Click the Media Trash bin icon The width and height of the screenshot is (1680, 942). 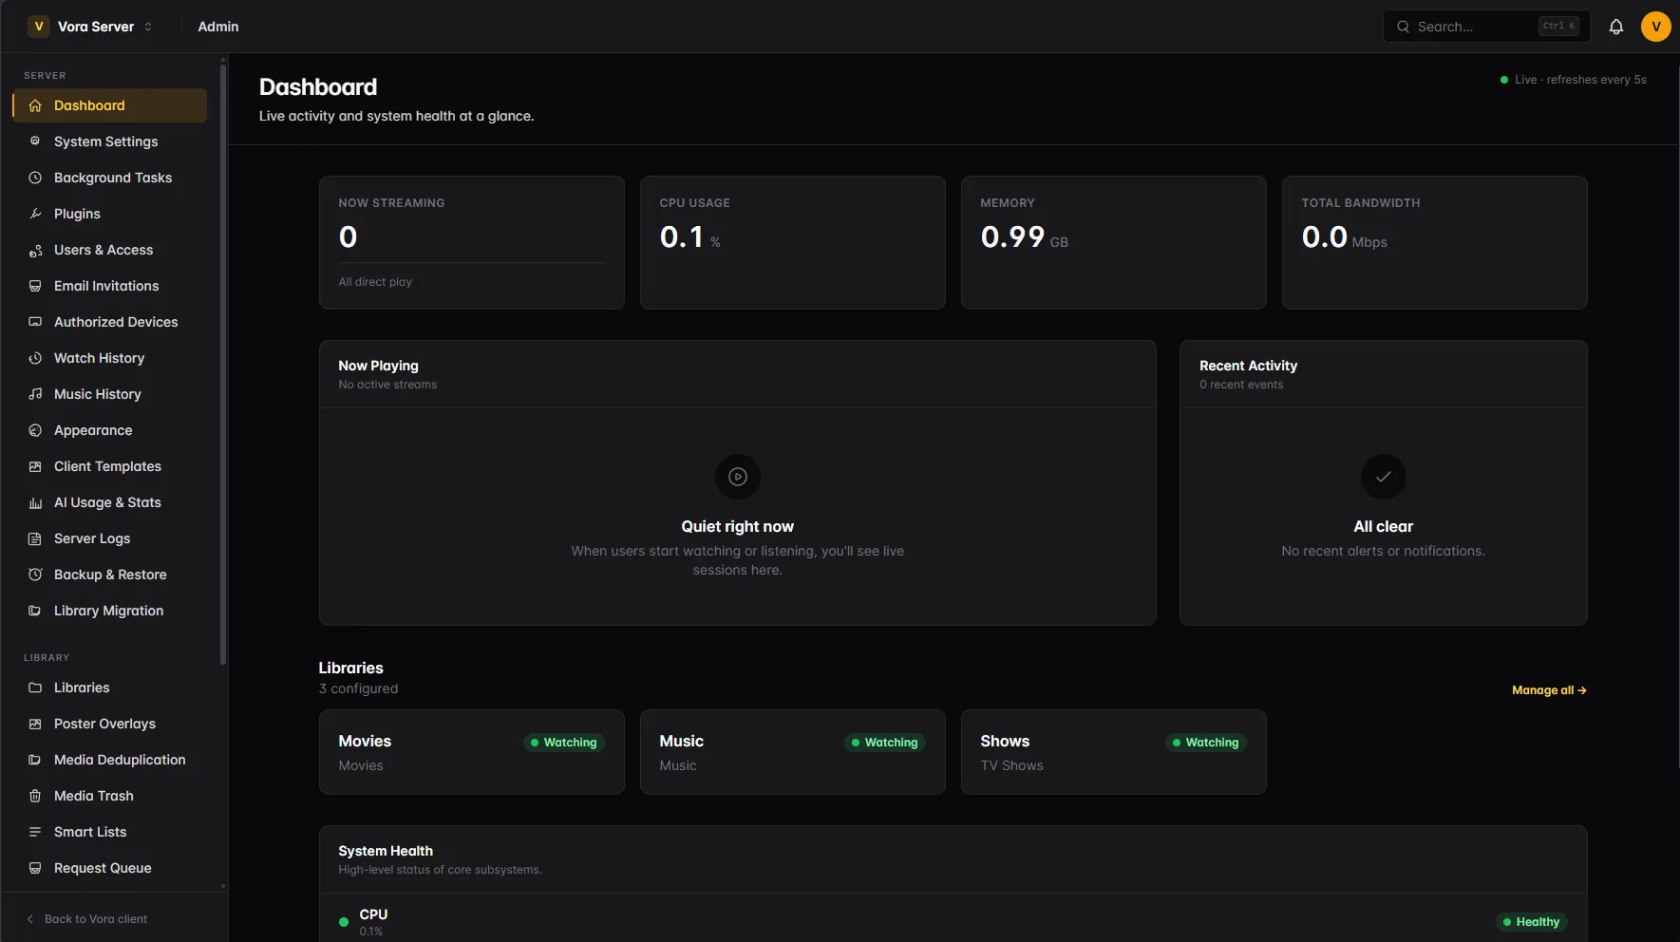point(35,796)
